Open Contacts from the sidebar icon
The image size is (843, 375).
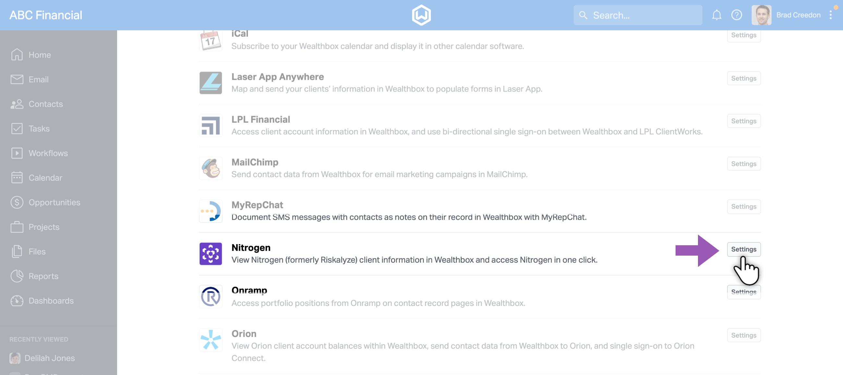click(17, 104)
